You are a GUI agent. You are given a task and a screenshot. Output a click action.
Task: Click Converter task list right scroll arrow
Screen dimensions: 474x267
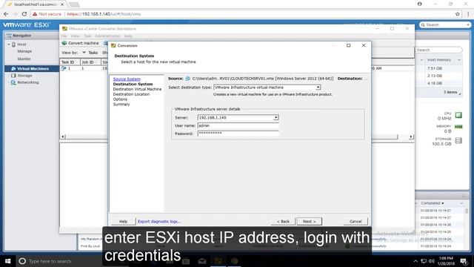click(x=410, y=136)
